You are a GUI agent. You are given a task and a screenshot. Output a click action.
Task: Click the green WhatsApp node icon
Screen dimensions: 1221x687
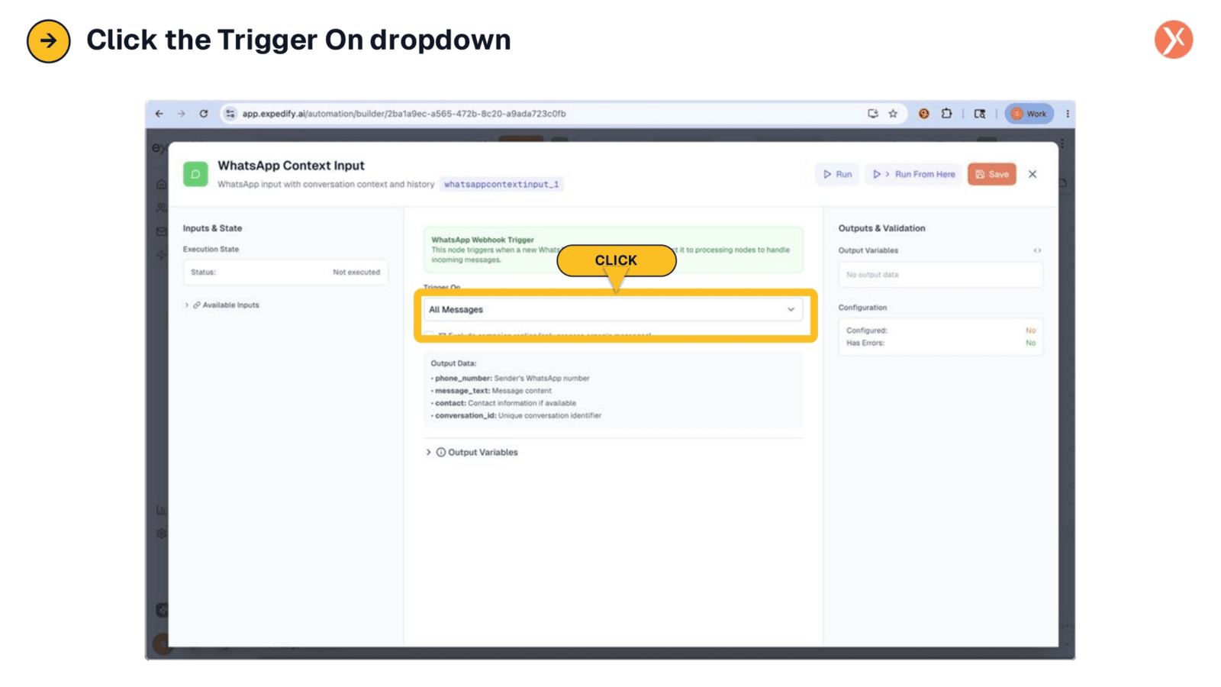pos(195,174)
